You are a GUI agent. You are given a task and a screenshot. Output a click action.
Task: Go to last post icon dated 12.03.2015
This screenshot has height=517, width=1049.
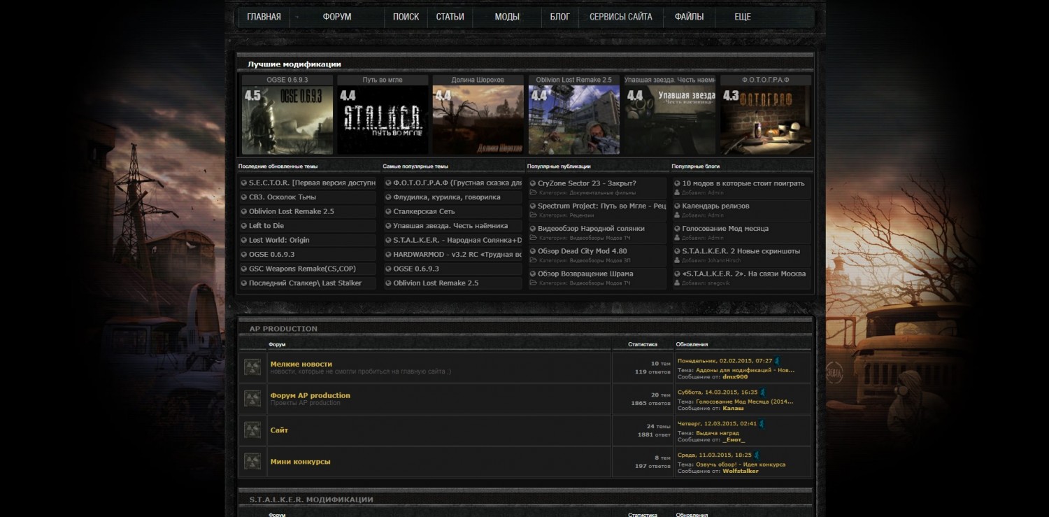[x=762, y=424]
